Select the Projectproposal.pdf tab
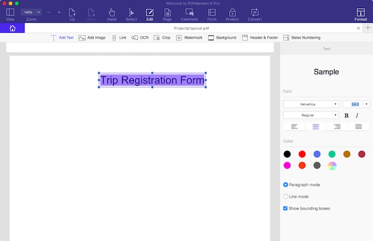This screenshot has height=241, width=373. [191, 28]
